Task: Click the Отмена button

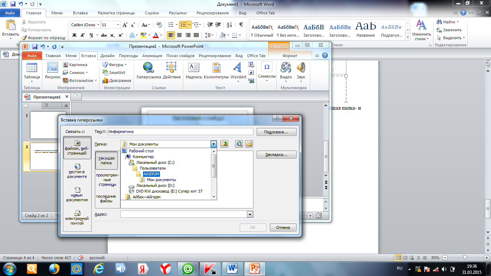Action: click(x=283, y=227)
